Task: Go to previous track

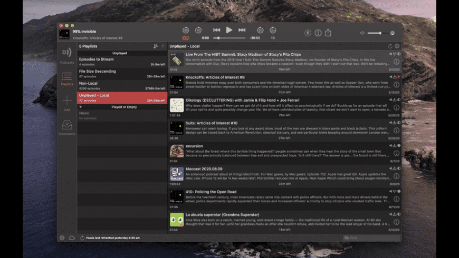Action: tap(217, 30)
